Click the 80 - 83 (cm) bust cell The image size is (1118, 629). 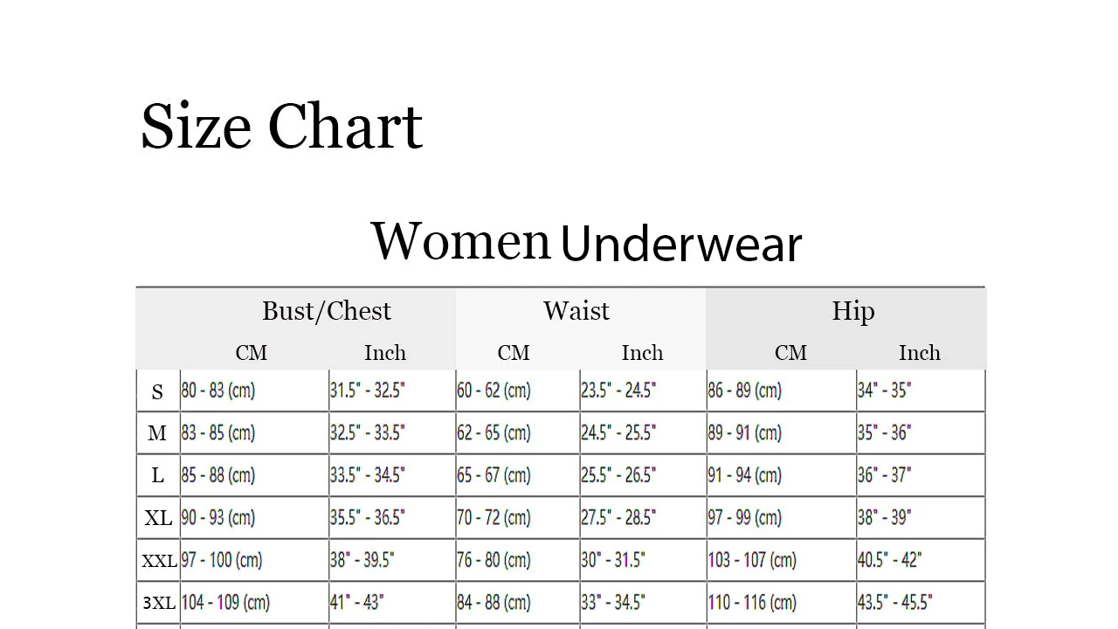pyautogui.click(x=218, y=391)
